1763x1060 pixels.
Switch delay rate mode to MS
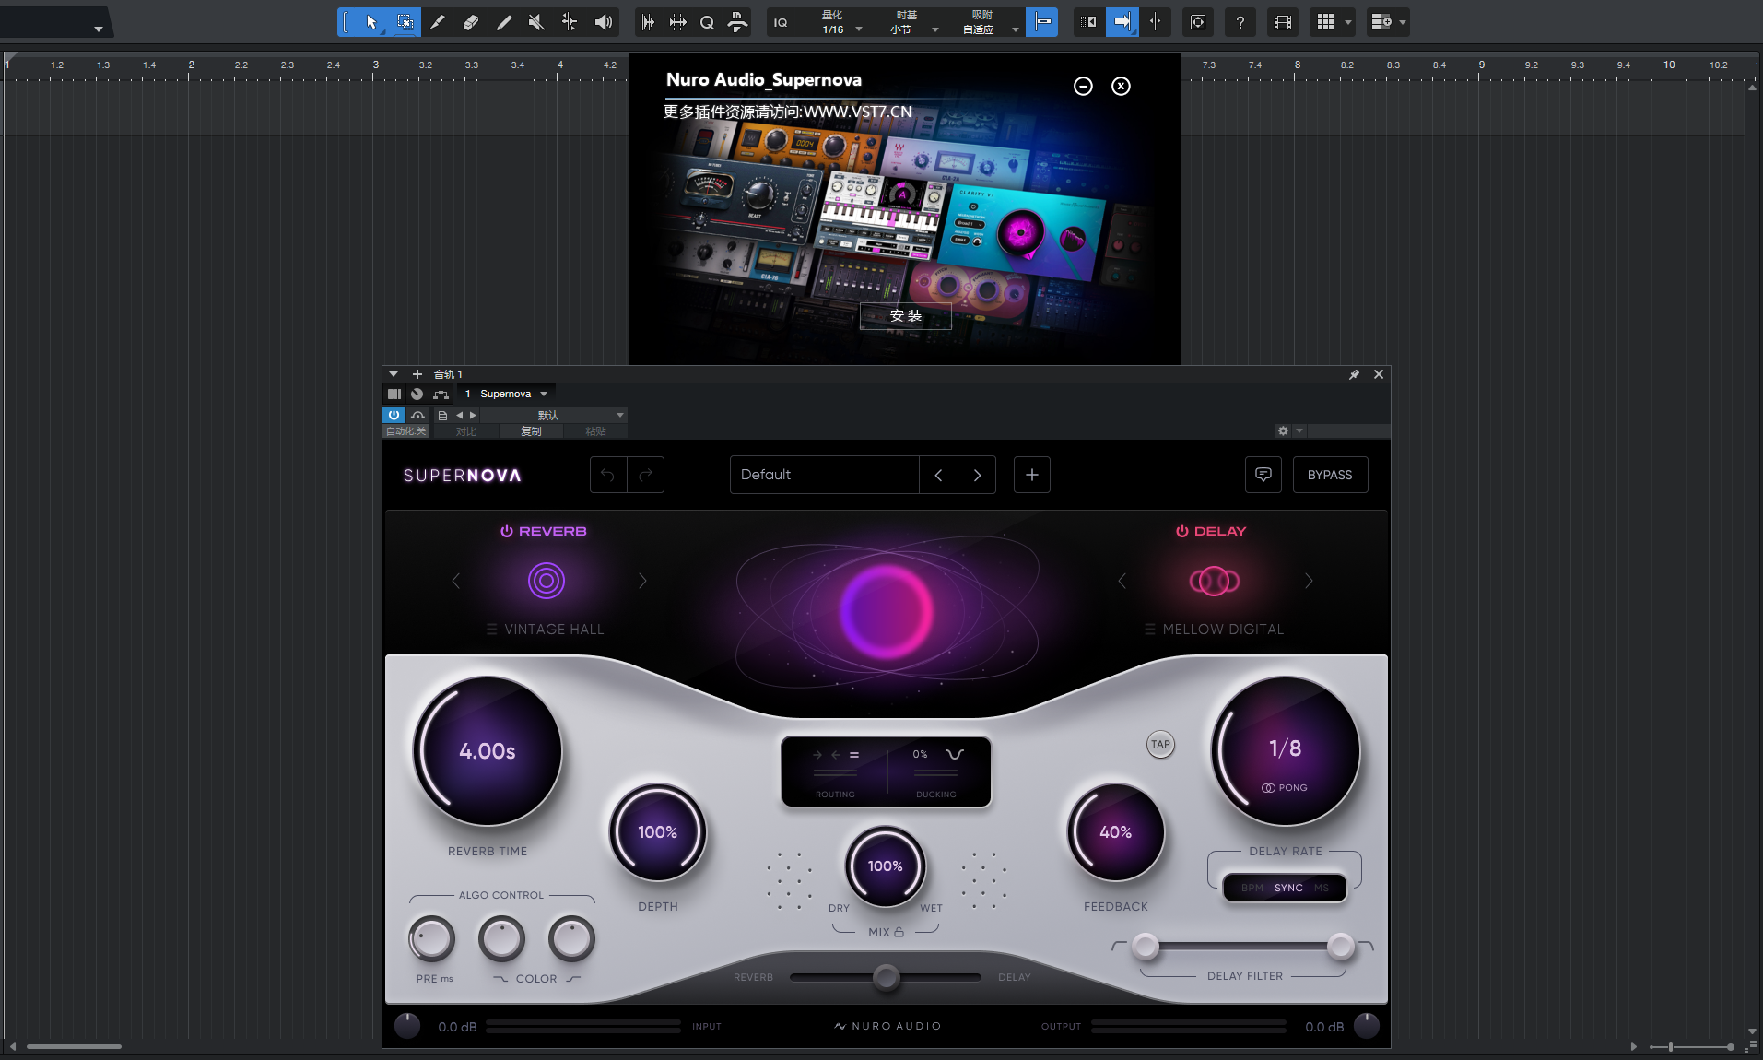point(1322,888)
